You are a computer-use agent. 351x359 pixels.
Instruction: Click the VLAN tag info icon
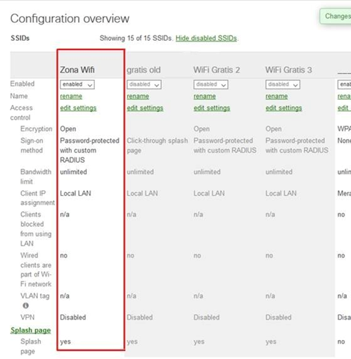(25, 306)
